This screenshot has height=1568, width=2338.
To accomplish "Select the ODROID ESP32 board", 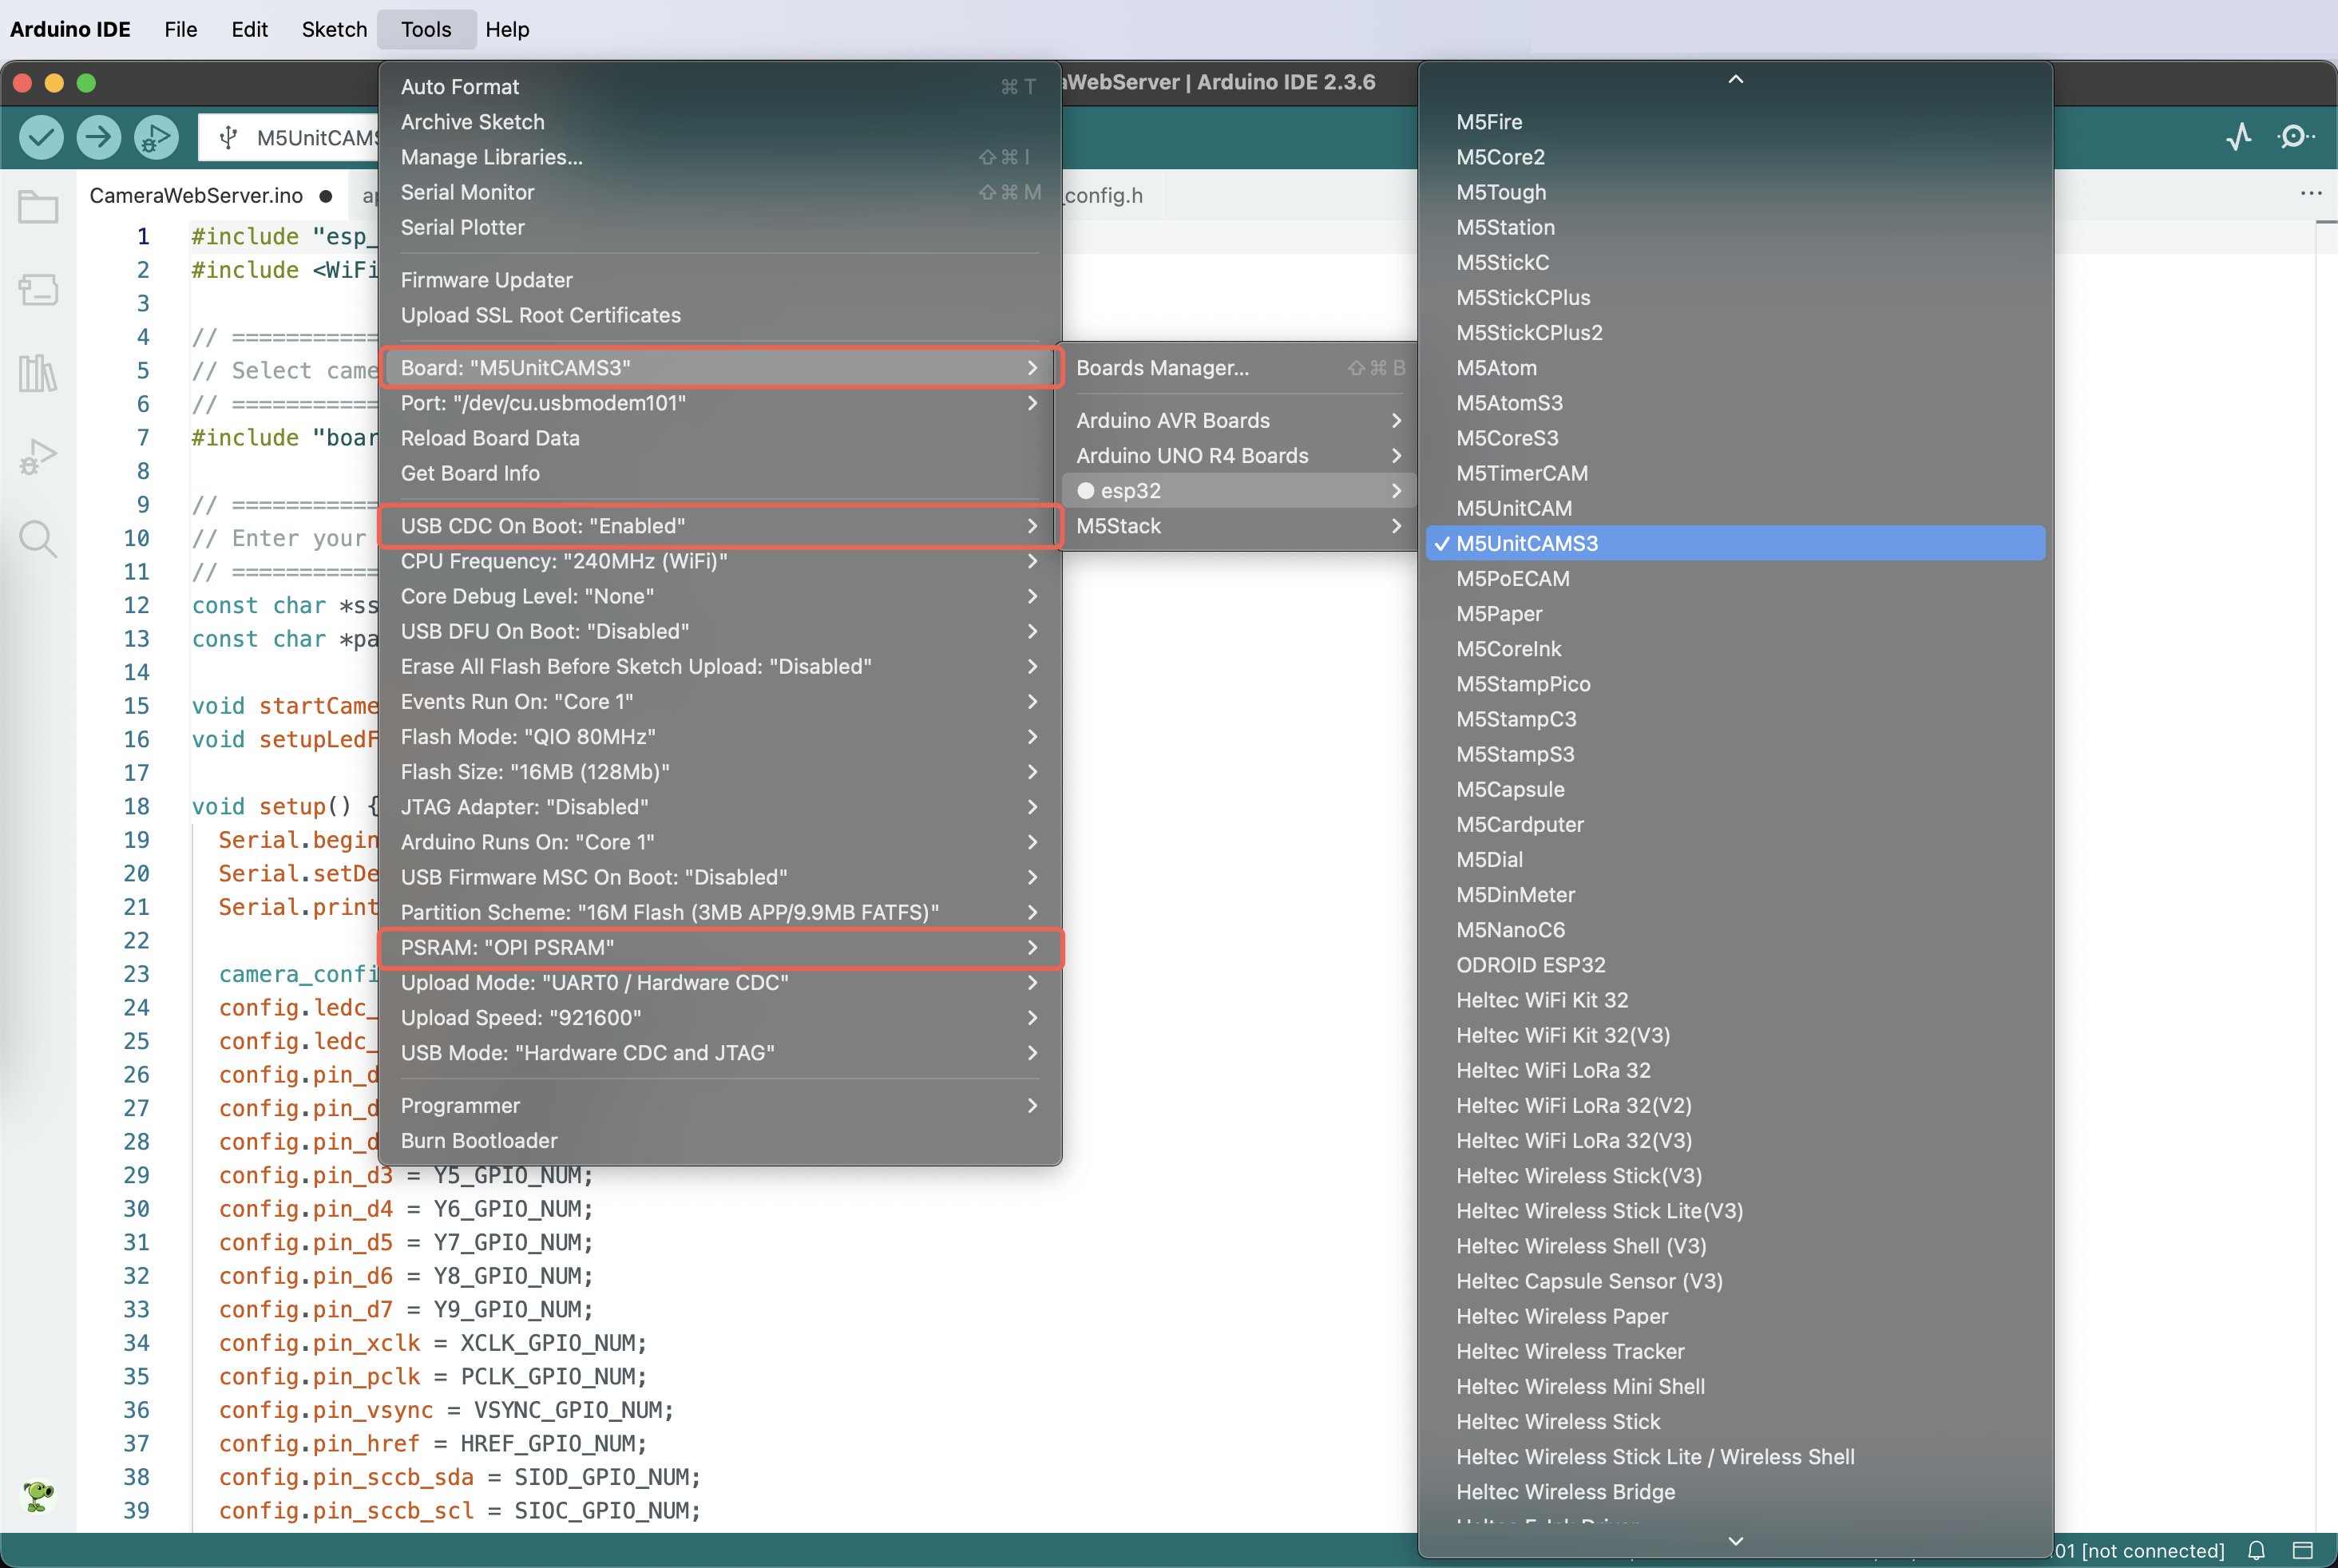I will (x=1735, y=965).
